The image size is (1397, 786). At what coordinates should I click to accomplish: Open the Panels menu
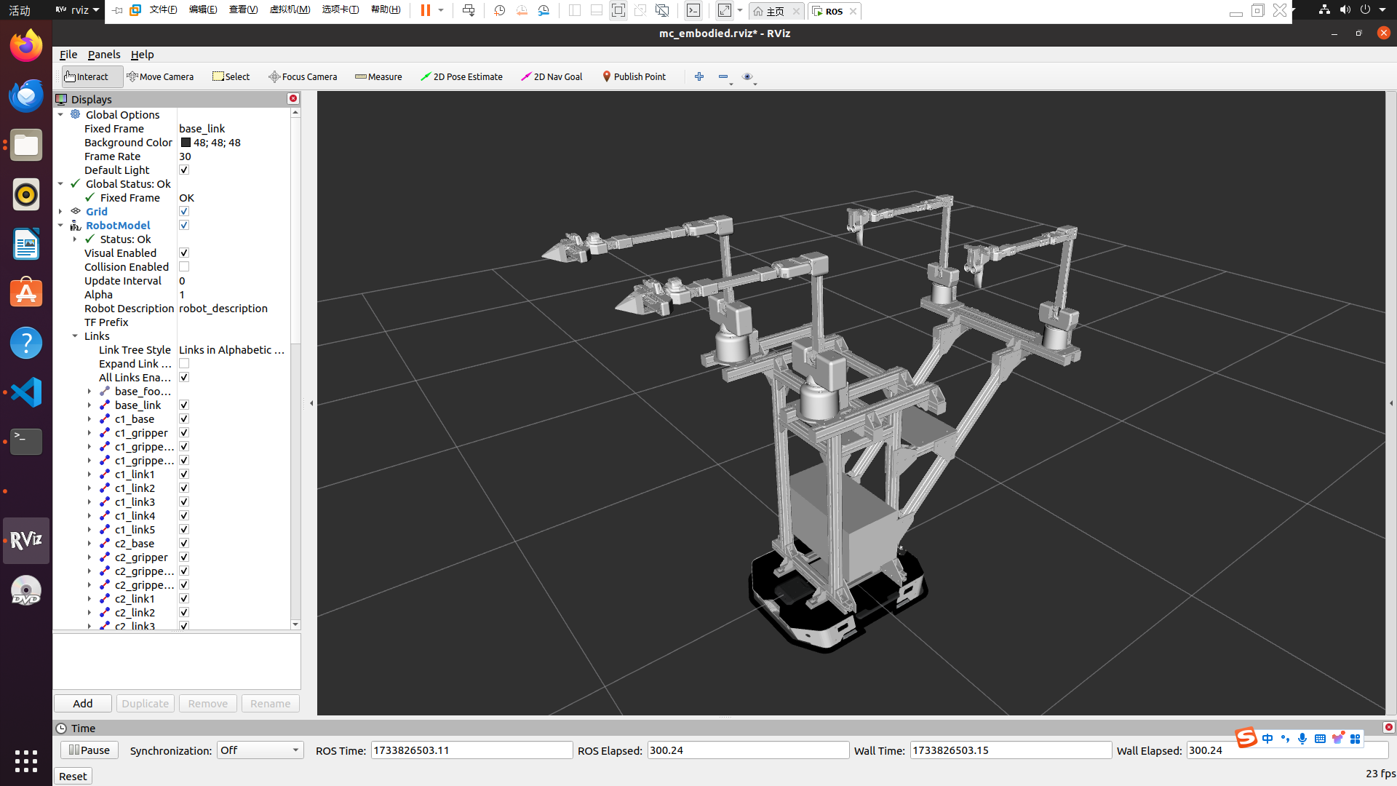point(104,55)
